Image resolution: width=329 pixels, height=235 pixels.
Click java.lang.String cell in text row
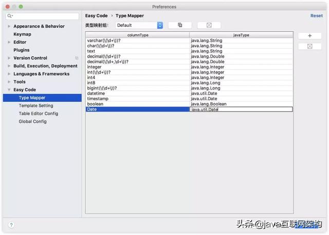click(241, 51)
